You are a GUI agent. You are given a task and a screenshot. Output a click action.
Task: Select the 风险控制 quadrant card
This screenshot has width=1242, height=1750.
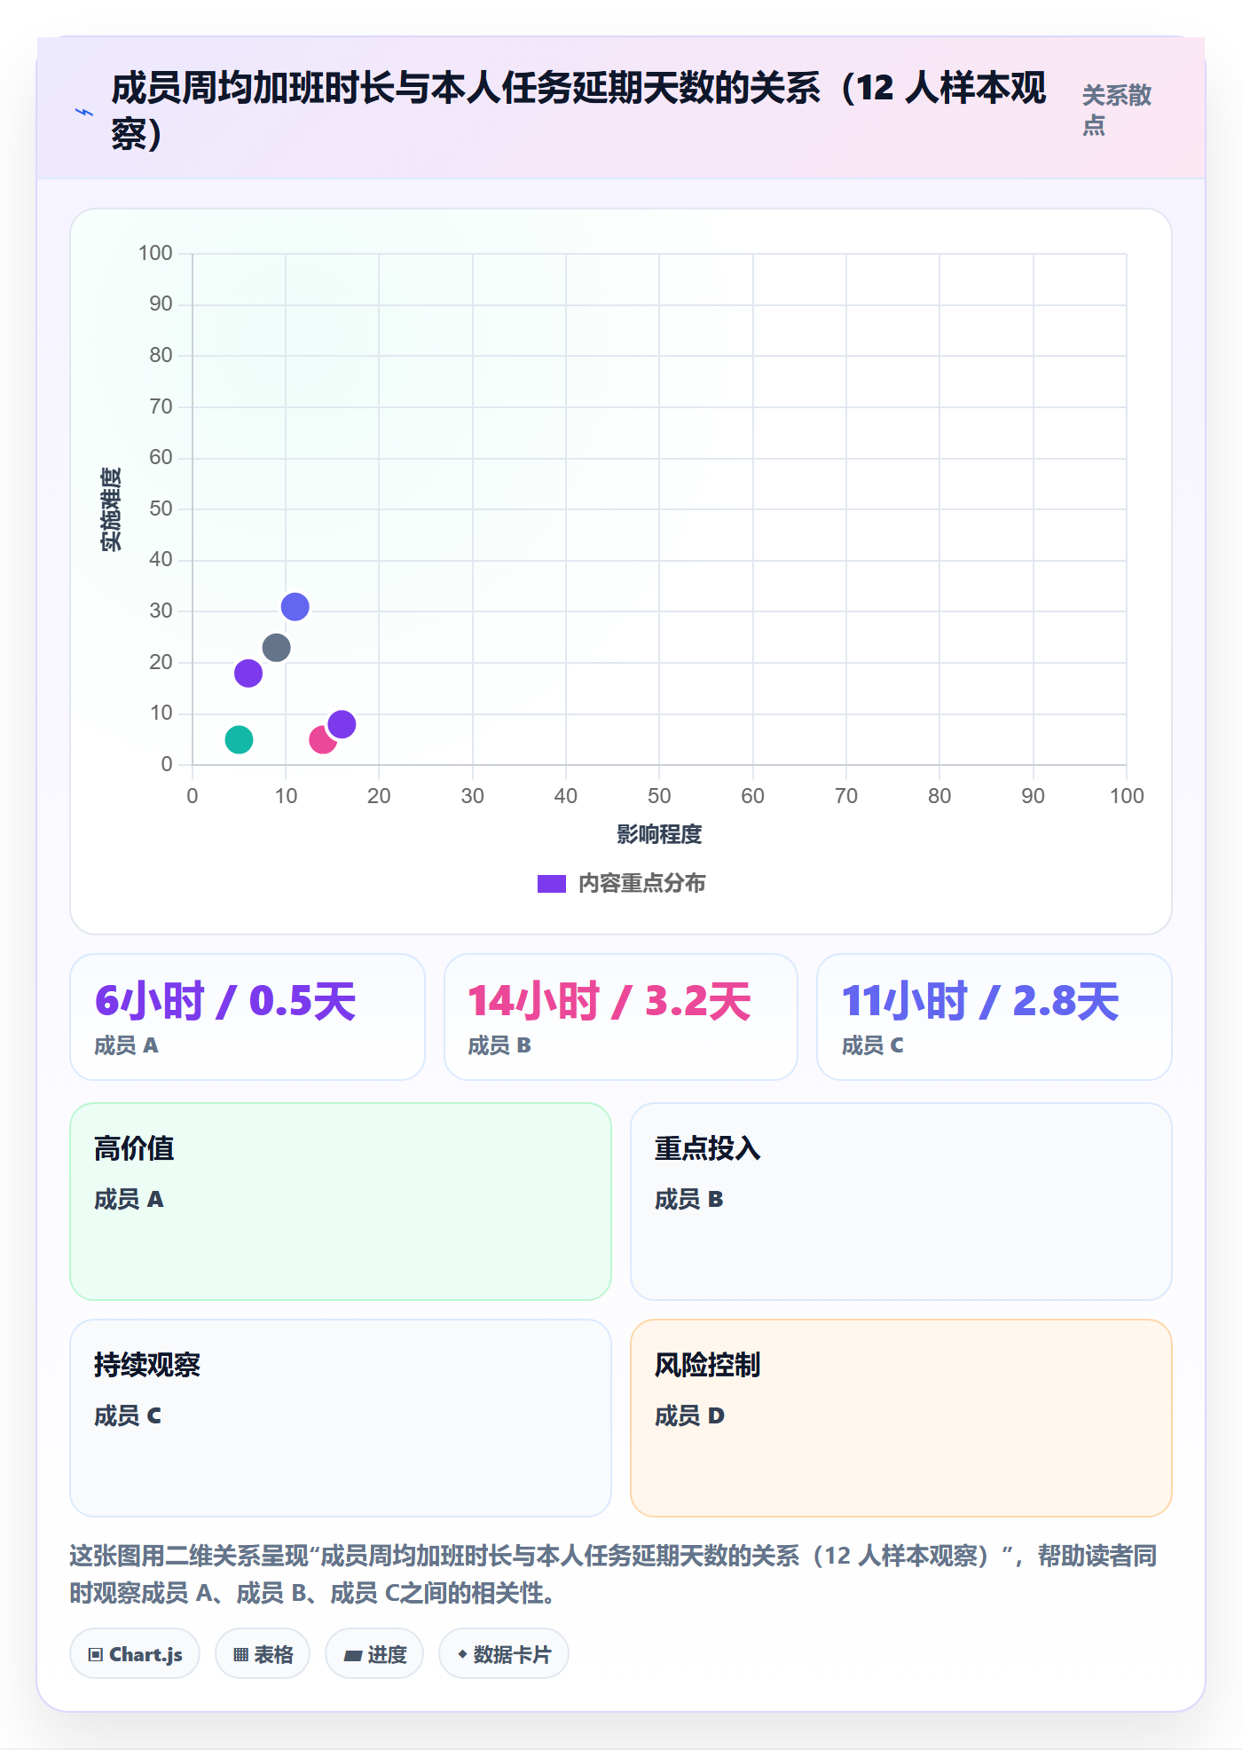901,1418
